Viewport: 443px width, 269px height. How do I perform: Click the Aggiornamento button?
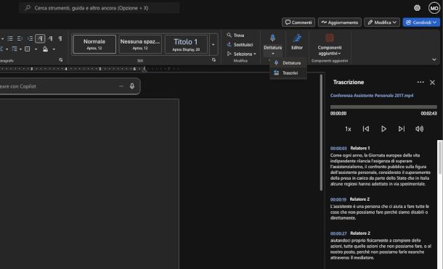(340, 22)
